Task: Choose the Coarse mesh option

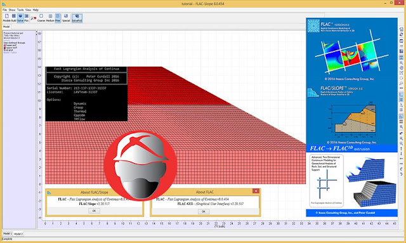Action: pyautogui.click(x=41, y=18)
